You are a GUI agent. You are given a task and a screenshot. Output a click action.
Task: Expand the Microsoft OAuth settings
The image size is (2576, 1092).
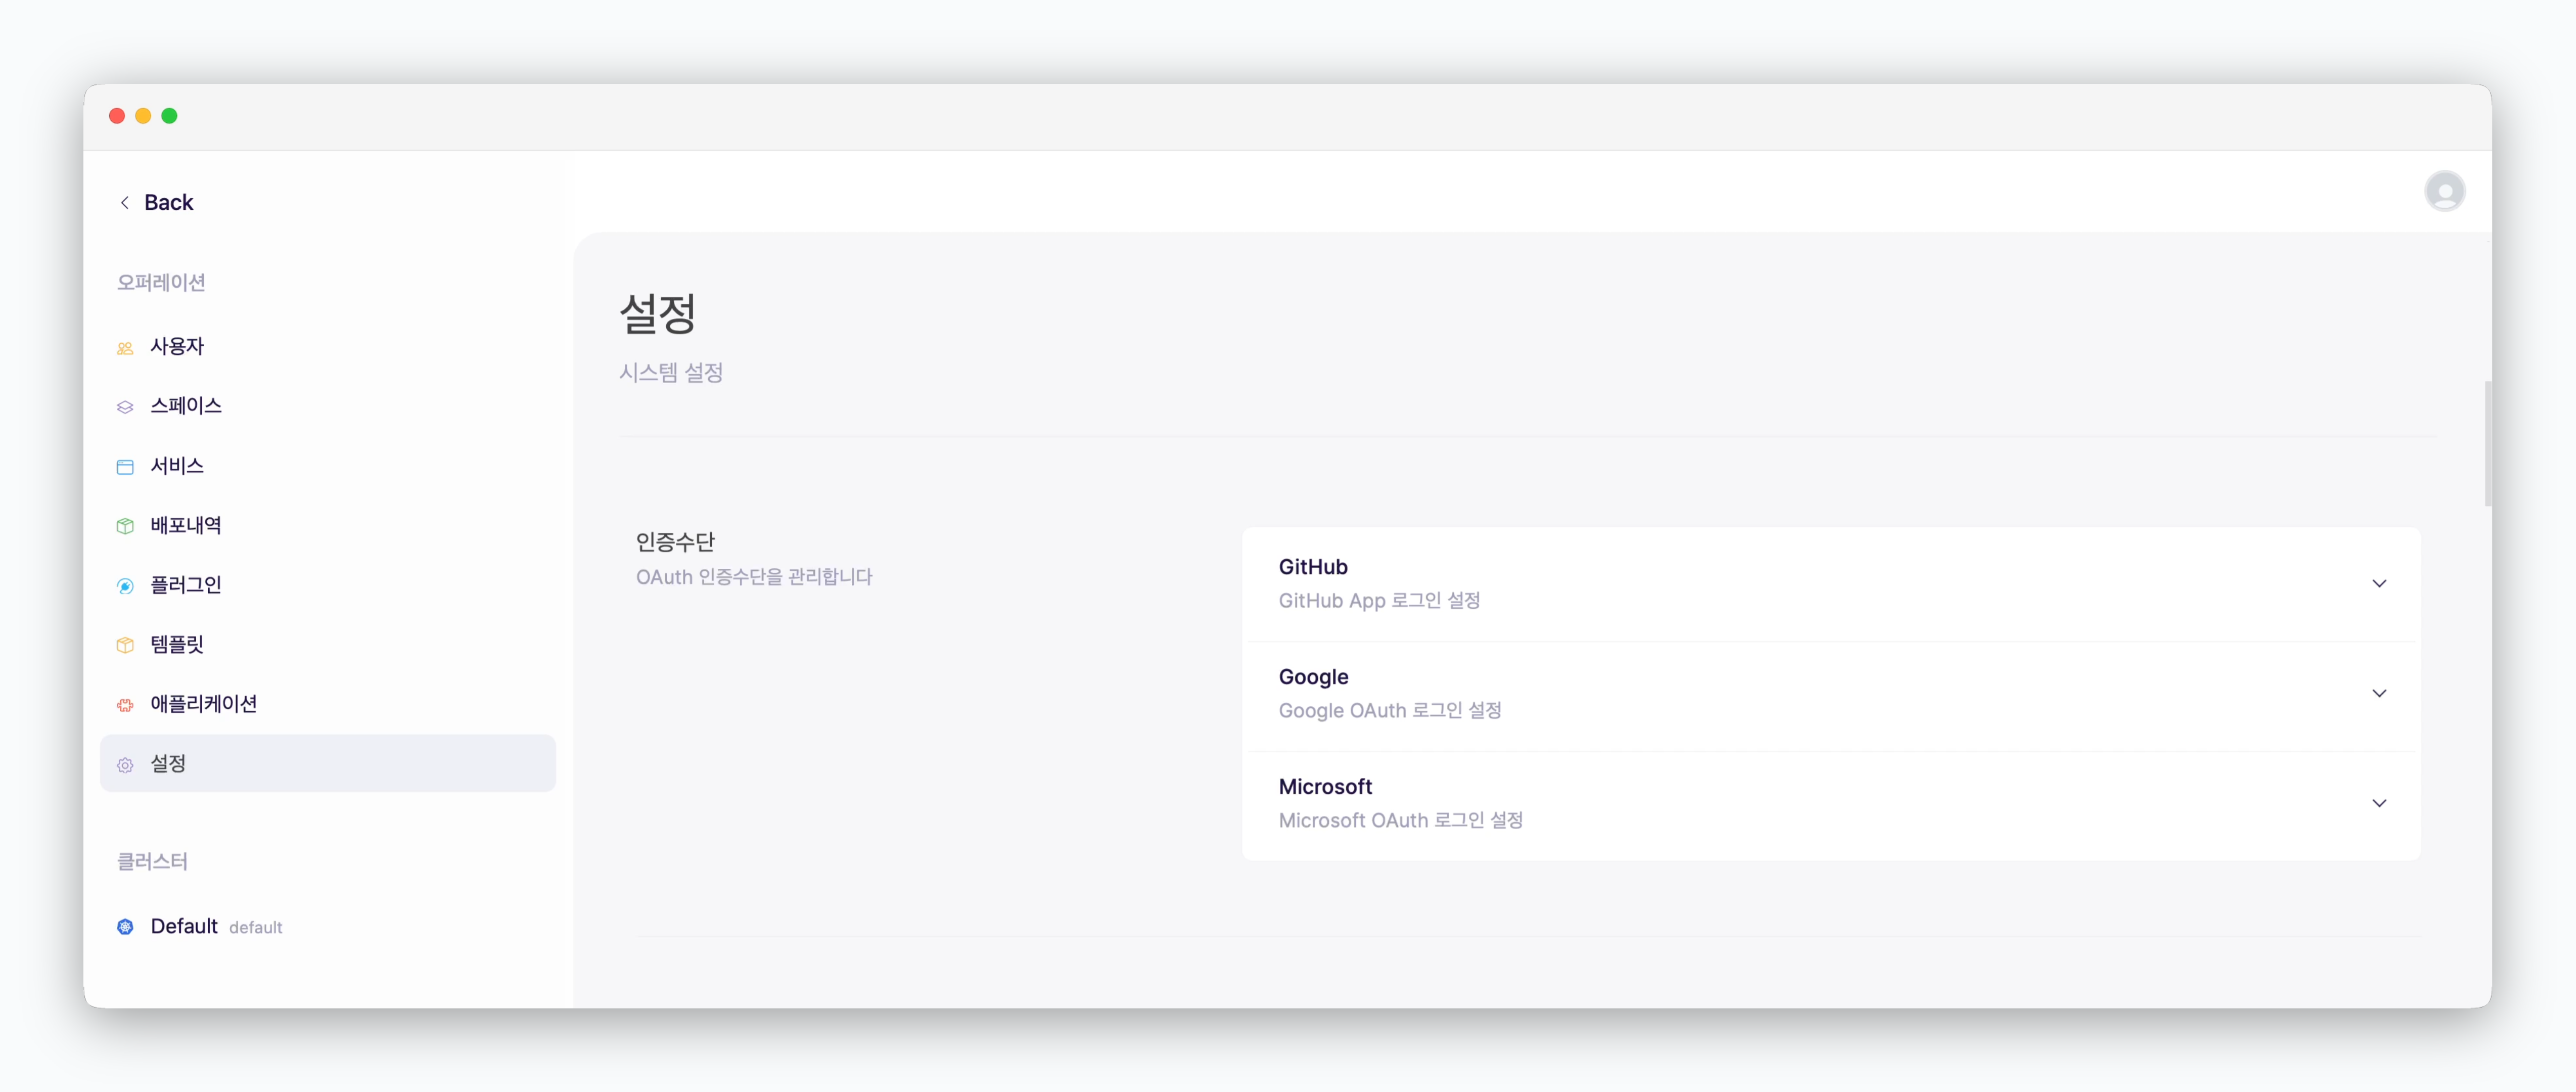pyautogui.click(x=2379, y=804)
